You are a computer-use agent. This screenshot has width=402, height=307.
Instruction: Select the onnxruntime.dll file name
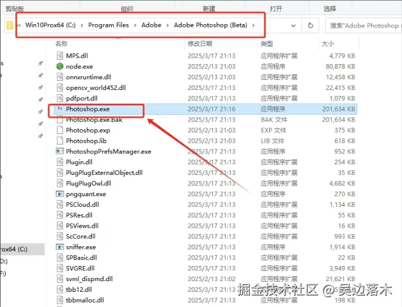click(89, 77)
